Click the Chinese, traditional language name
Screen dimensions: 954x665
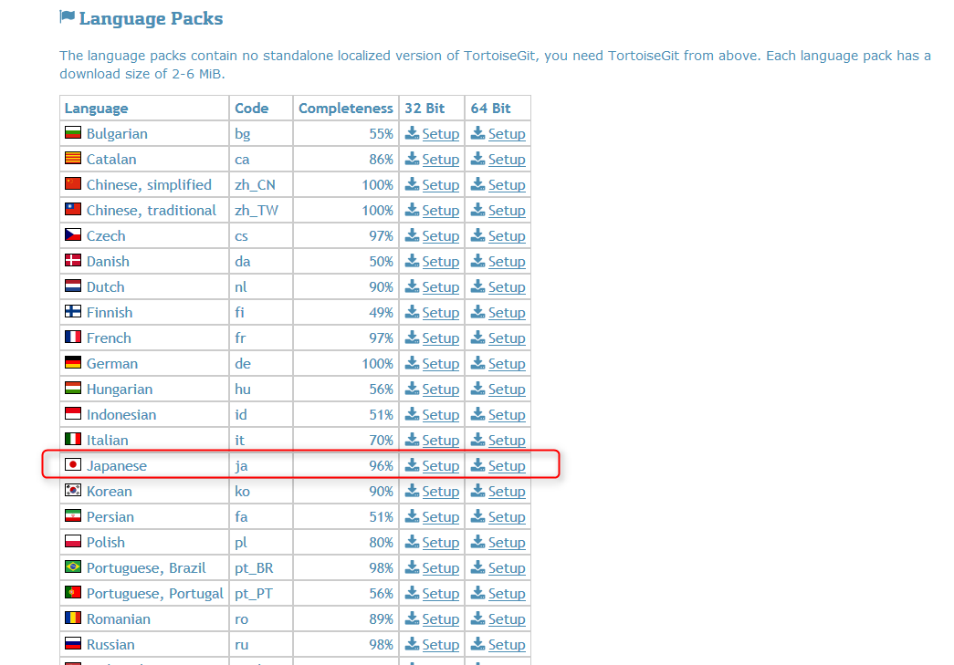pyautogui.click(x=152, y=211)
